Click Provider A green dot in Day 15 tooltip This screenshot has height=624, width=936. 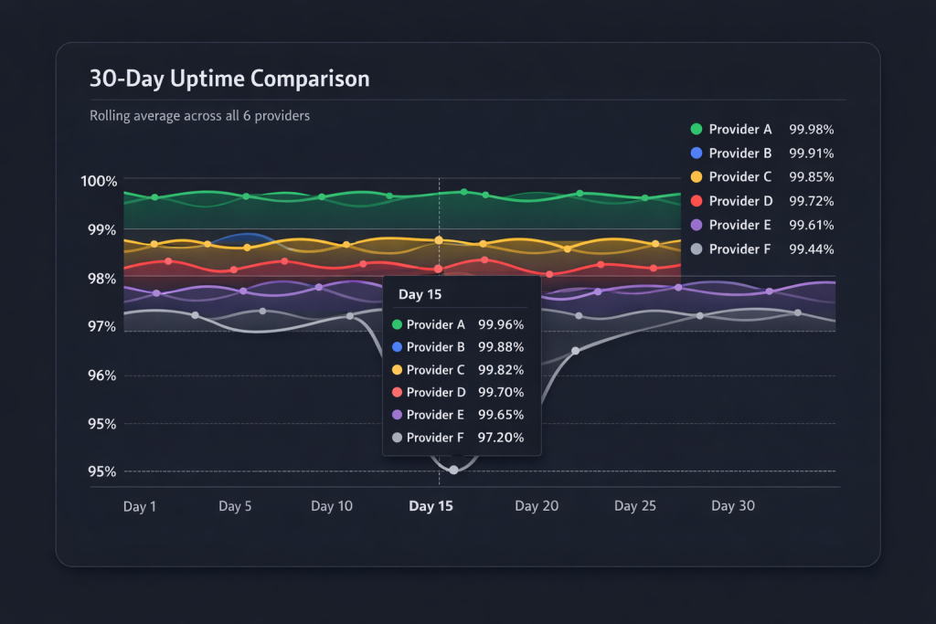pos(397,324)
